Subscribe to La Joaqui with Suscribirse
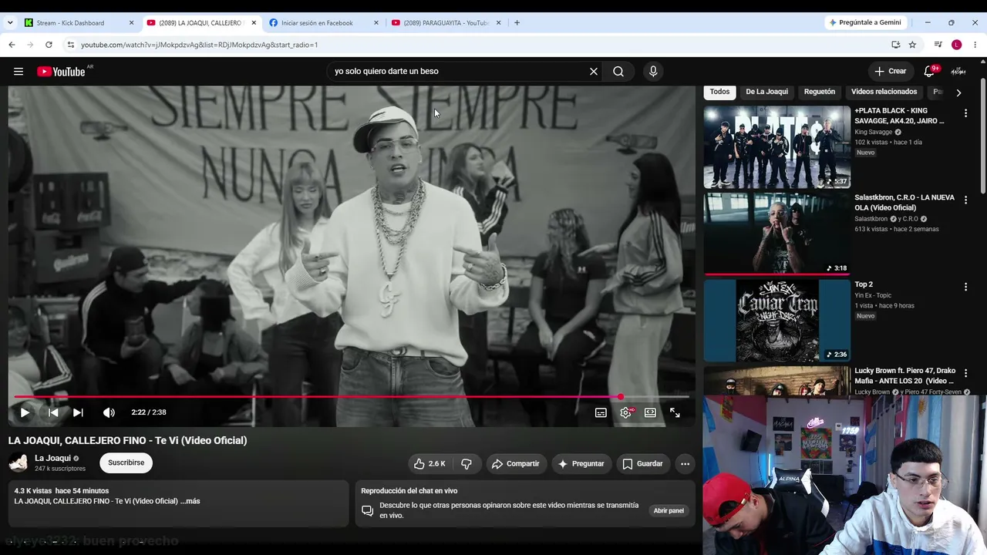This screenshot has width=987, height=555. tap(126, 462)
